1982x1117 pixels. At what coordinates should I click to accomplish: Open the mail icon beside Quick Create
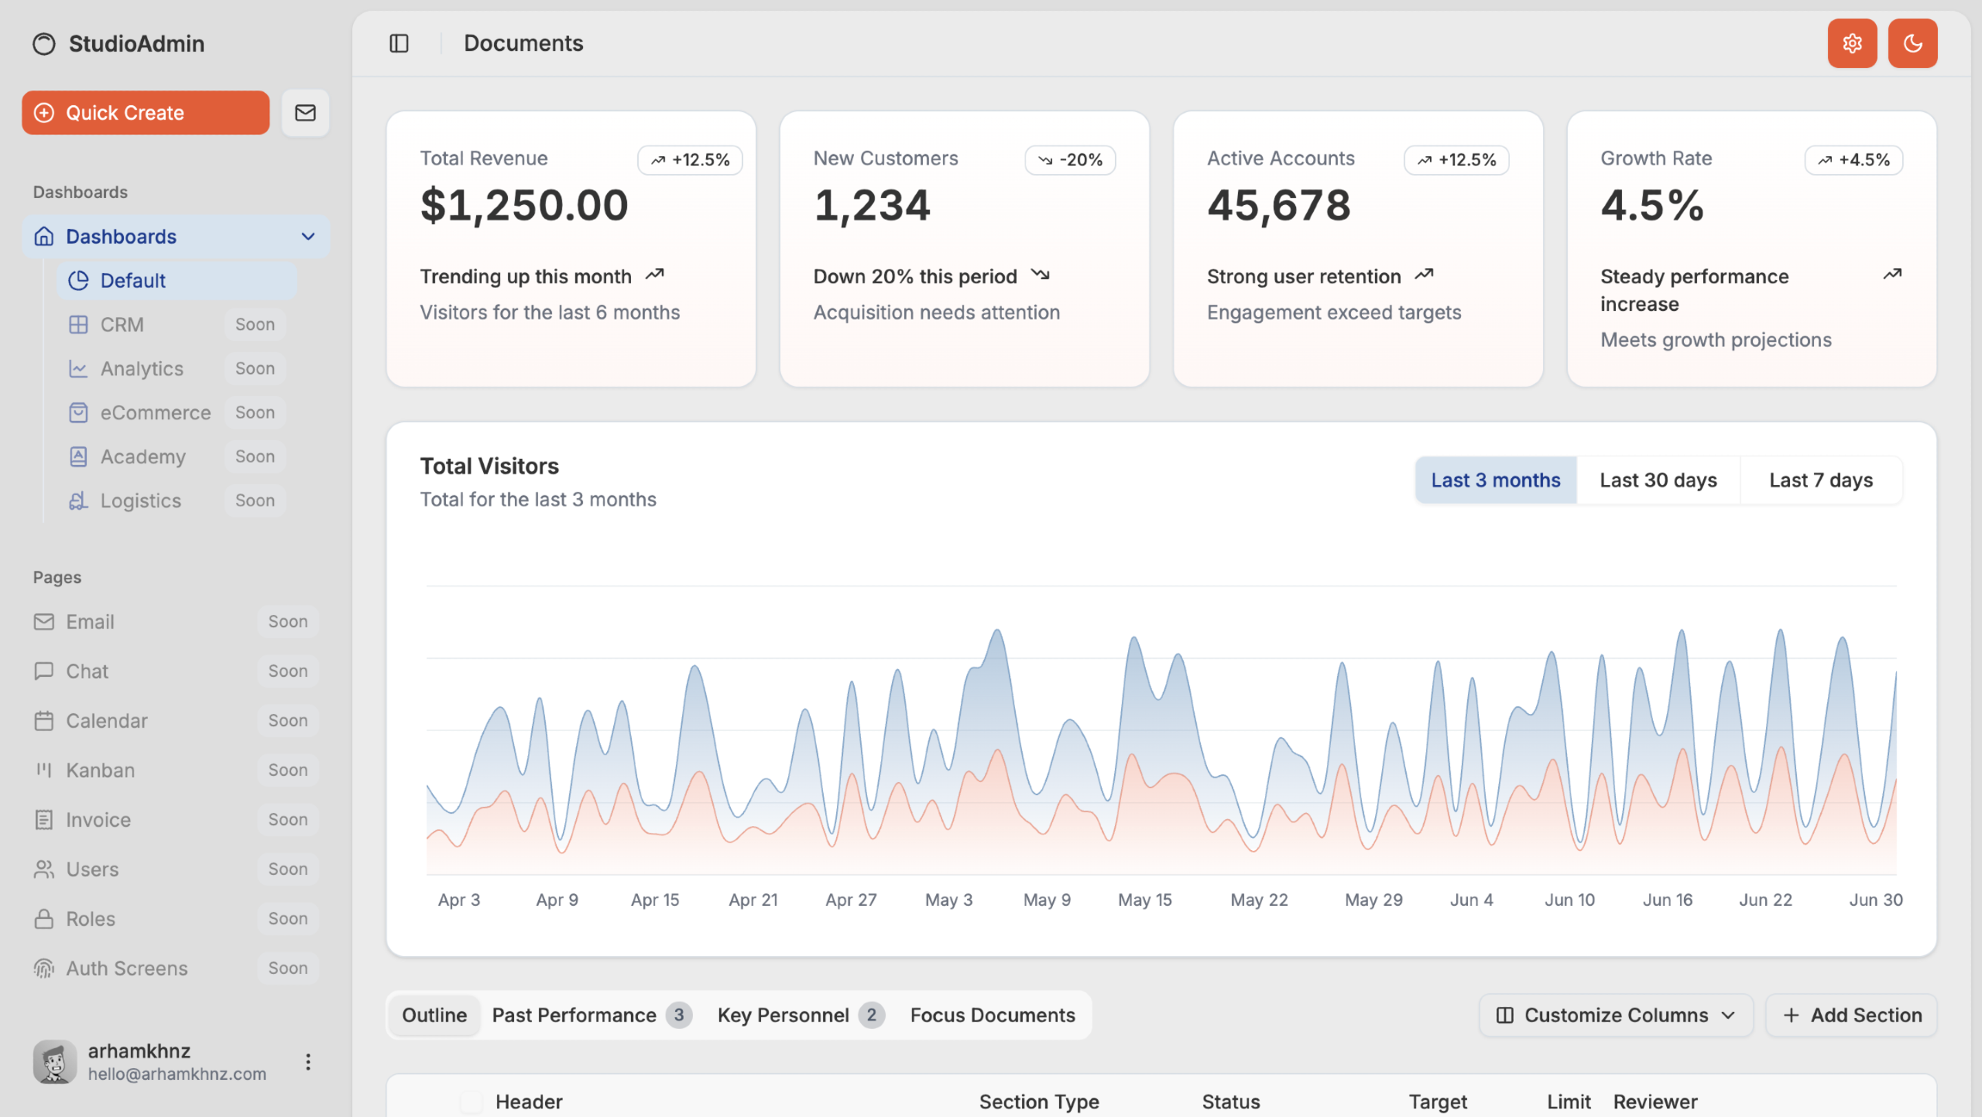tap(305, 112)
